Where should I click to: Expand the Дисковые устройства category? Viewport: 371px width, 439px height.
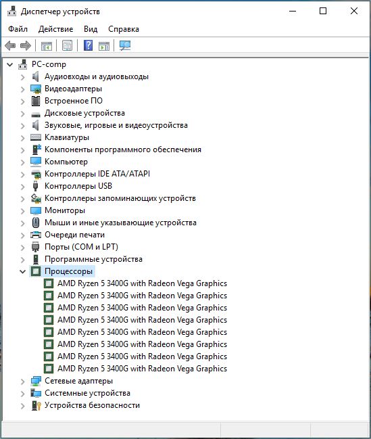[23, 114]
